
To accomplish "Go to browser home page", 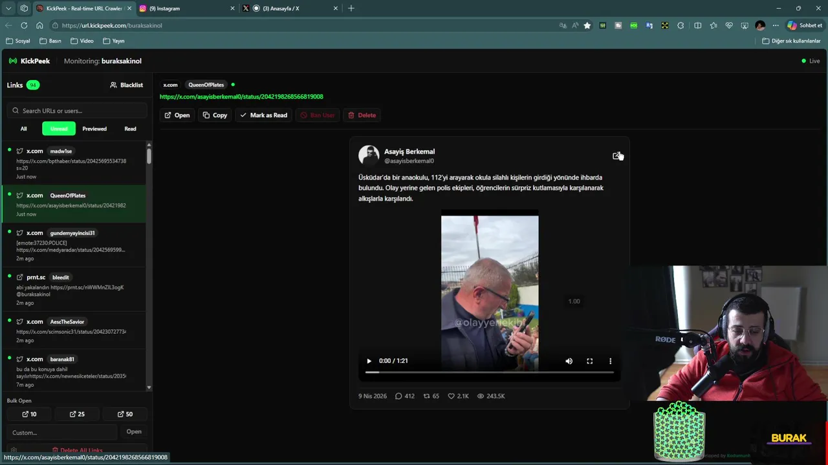I will click(x=39, y=25).
